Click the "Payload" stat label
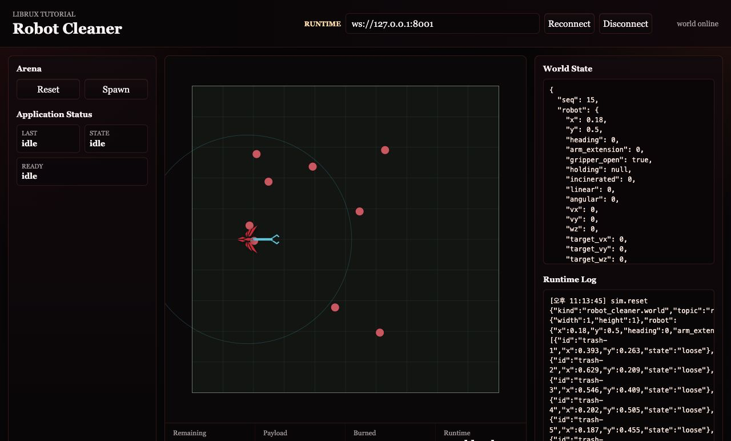Viewport: 731px width, 441px height. click(x=275, y=433)
